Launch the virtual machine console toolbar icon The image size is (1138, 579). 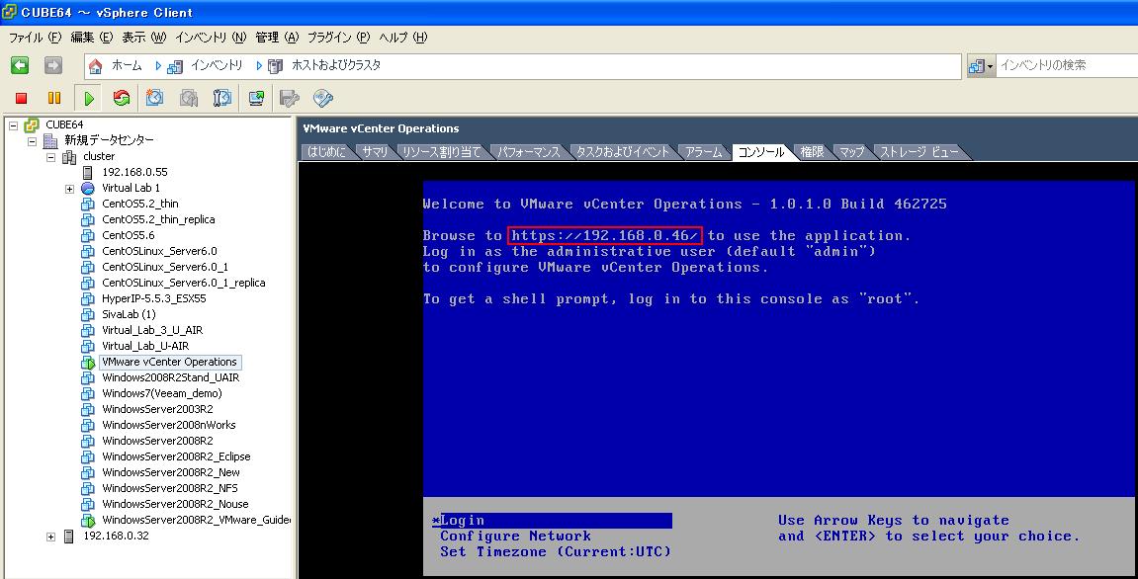pyautogui.click(x=256, y=98)
